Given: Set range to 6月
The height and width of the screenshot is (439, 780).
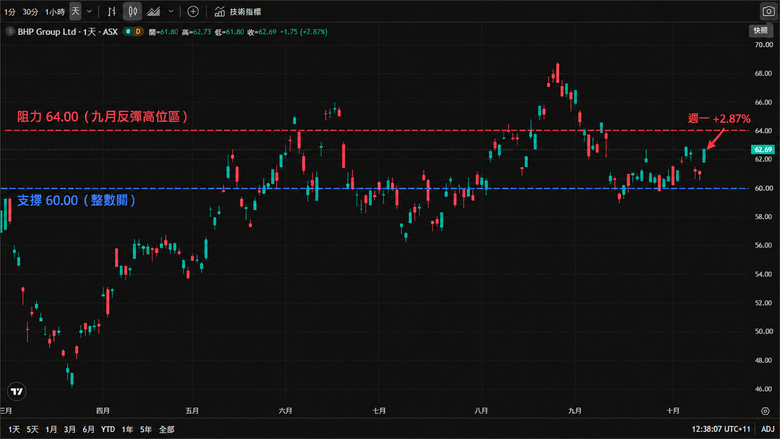Looking at the screenshot, I should [x=89, y=429].
